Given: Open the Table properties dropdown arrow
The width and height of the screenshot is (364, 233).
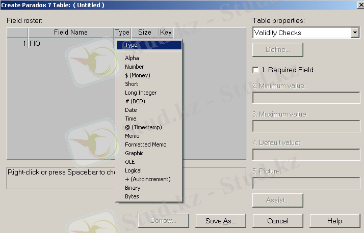Looking at the screenshot, I should point(355,33).
